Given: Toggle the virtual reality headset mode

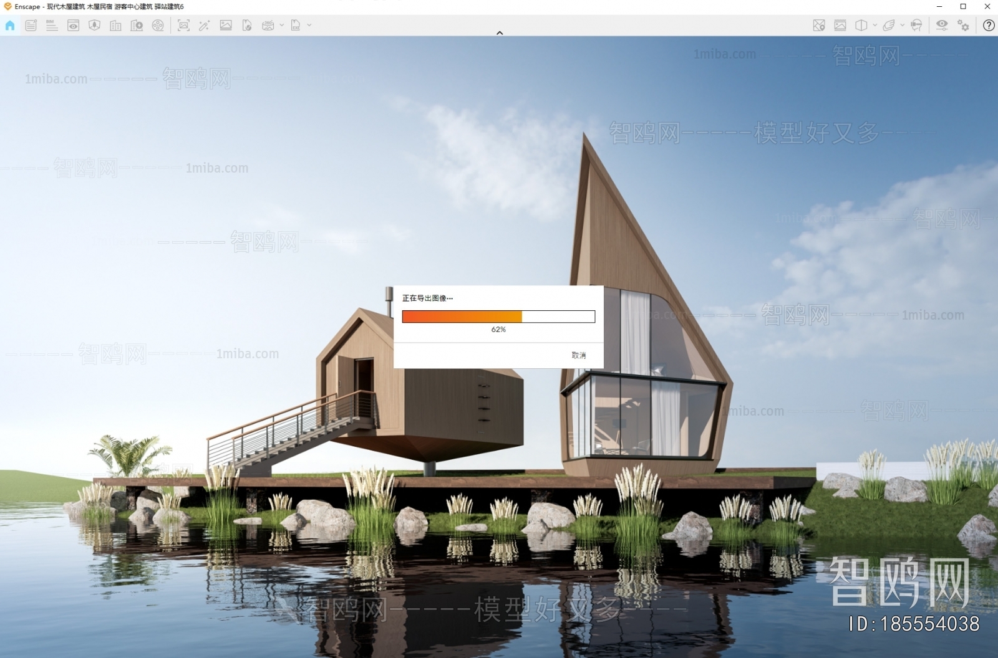Looking at the screenshot, I should point(916,26).
